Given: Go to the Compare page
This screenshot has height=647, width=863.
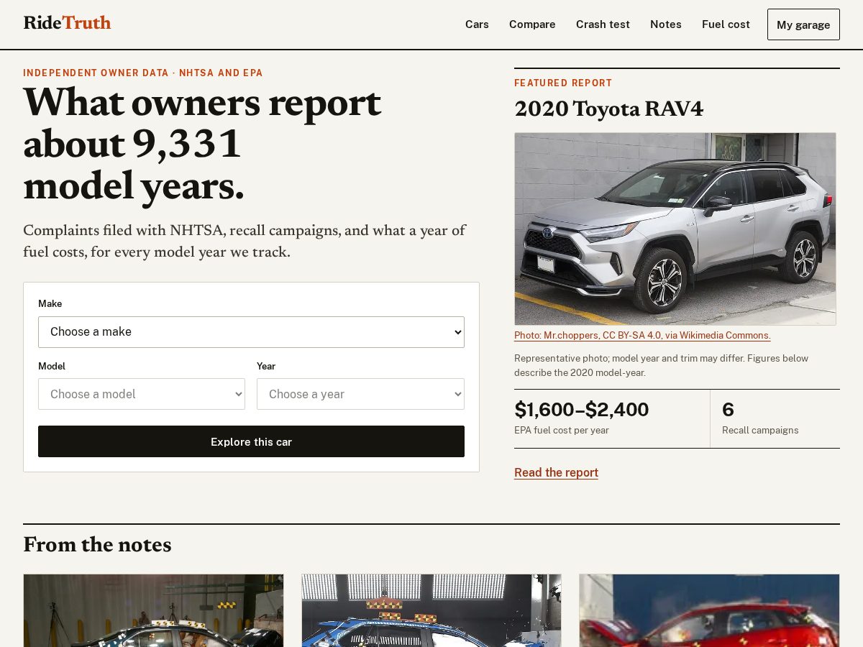Looking at the screenshot, I should [x=532, y=24].
